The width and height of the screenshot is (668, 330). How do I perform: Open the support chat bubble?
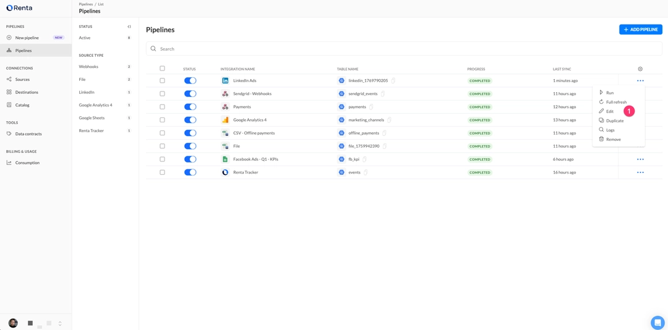(x=657, y=323)
